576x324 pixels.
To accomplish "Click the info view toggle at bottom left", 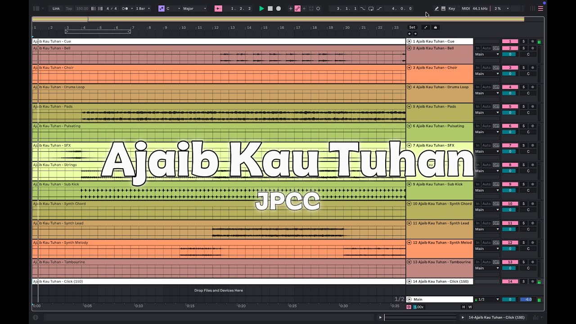I will pos(36,317).
